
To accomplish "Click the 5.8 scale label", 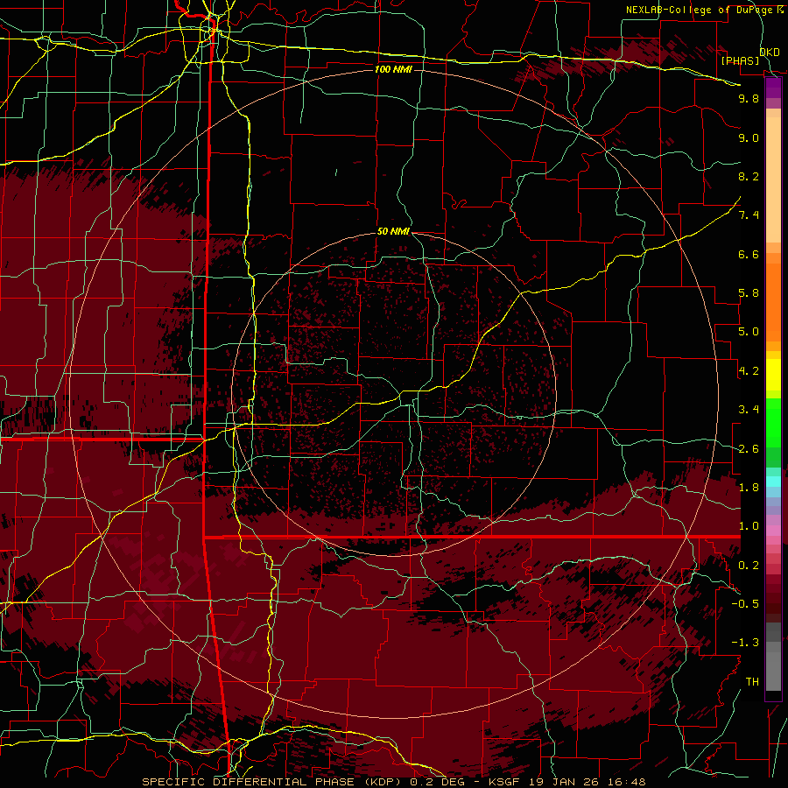I will (749, 293).
